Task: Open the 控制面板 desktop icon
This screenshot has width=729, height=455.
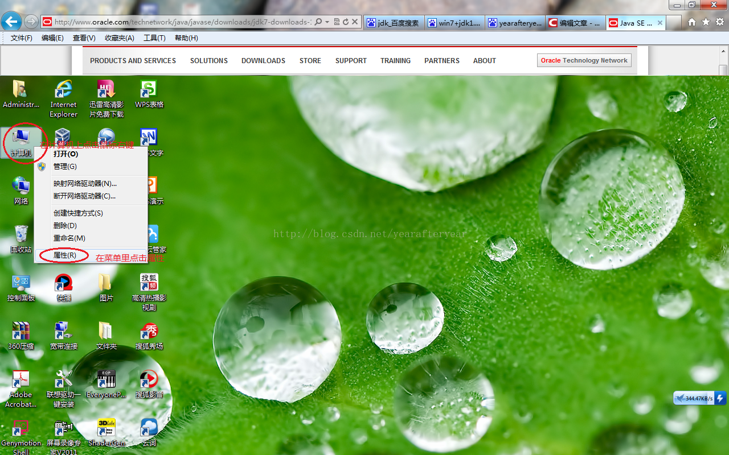Action: pyautogui.click(x=21, y=287)
